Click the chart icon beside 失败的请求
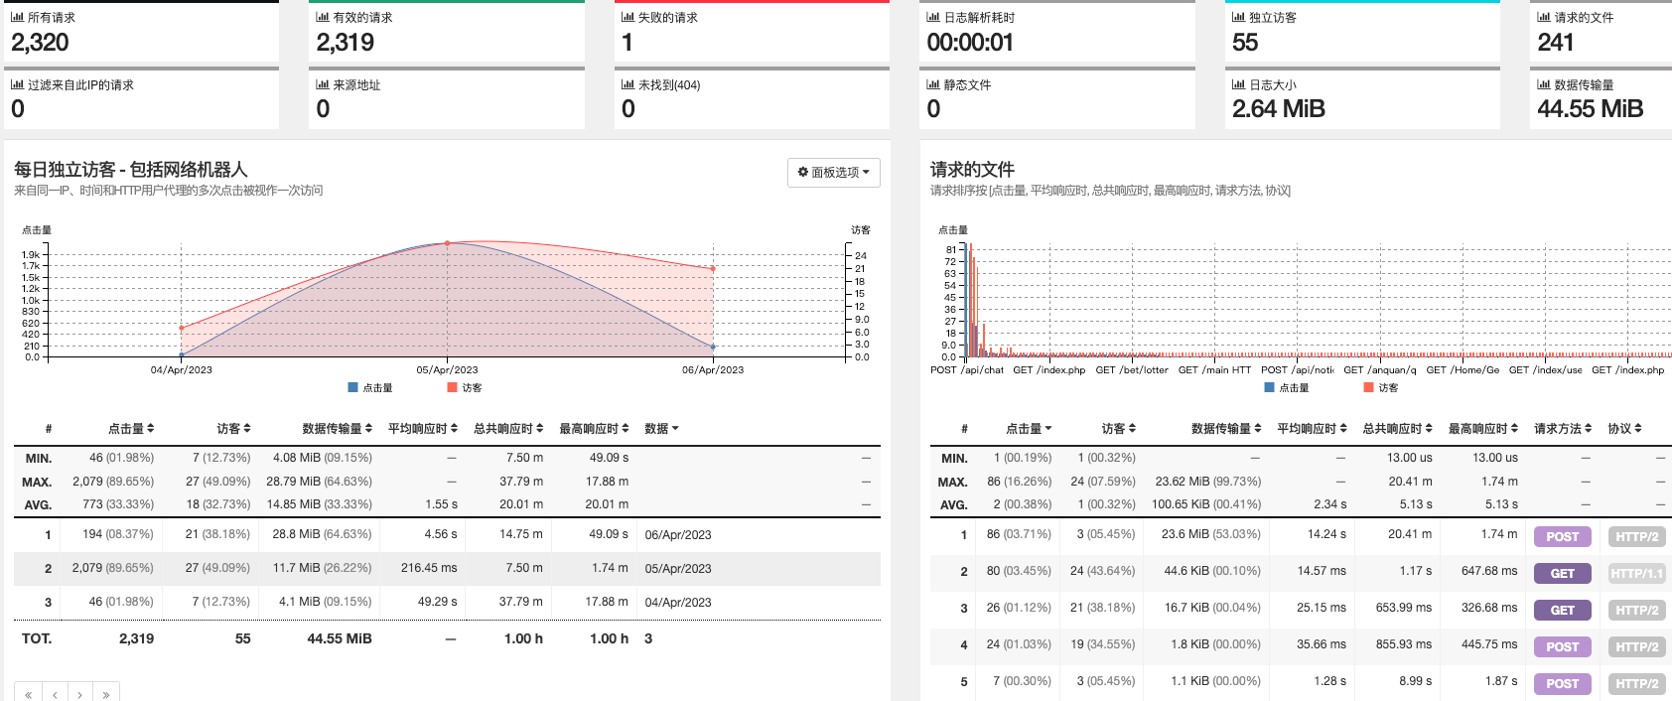Viewport: 1672px width, 701px height. click(x=627, y=17)
